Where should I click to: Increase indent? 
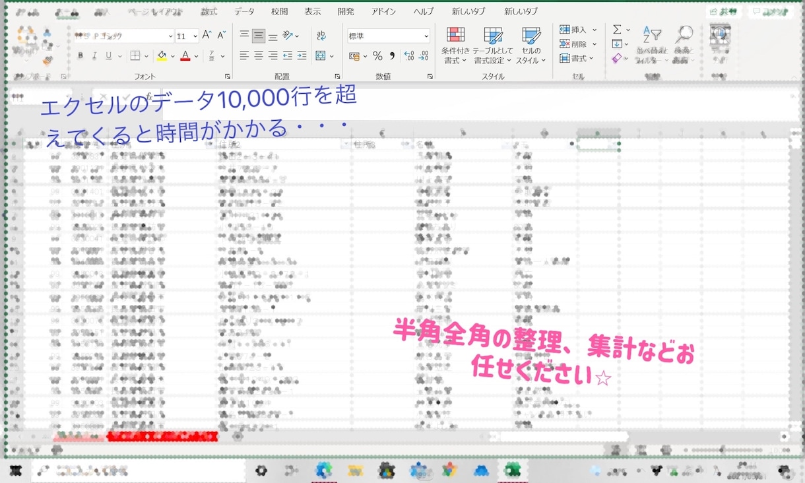pos(302,56)
